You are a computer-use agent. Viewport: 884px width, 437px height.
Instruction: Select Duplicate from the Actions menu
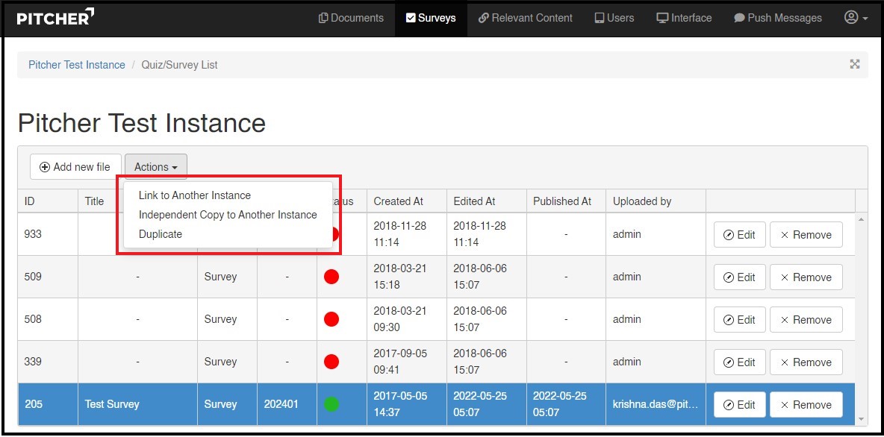(x=161, y=234)
